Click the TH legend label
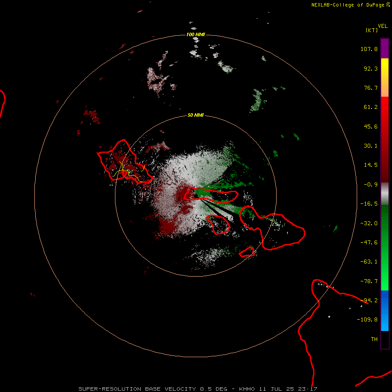The height and width of the screenshot is (392, 392). tap(374, 339)
